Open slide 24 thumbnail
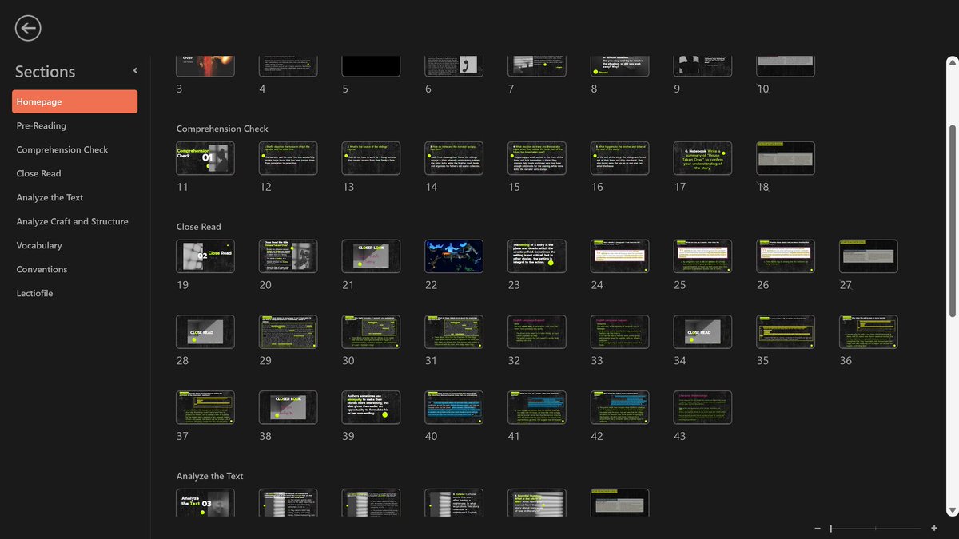Image resolution: width=959 pixels, height=539 pixels. click(620, 256)
